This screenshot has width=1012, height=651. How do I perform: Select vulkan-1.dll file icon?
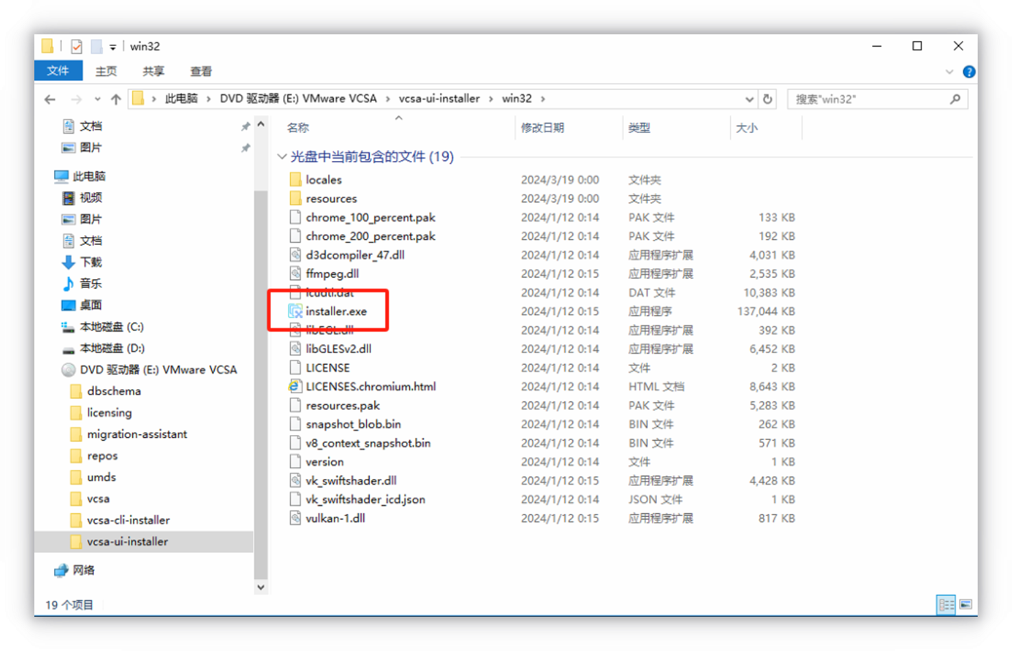coord(296,518)
